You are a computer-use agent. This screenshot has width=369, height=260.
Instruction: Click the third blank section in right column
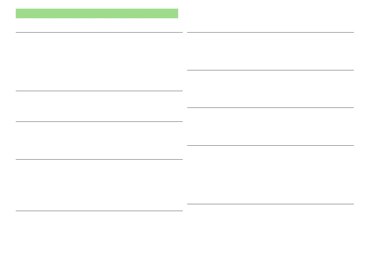(x=270, y=126)
